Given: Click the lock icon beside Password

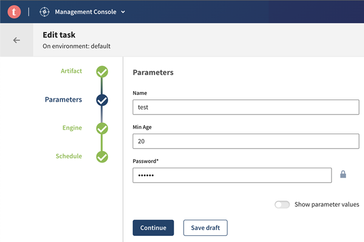Looking at the screenshot, I should point(343,175).
